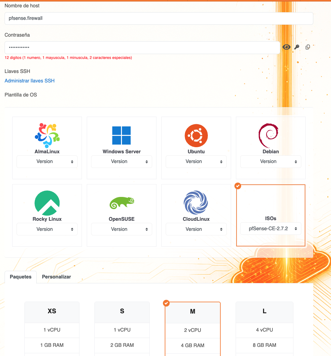Copy password using the clipboard icon
This screenshot has width=331, height=356.
click(308, 47)
